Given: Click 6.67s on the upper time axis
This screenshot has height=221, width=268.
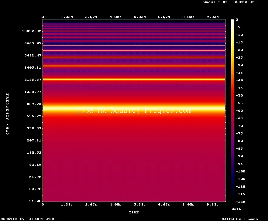Looking at the screenshot, I should 164,17.
